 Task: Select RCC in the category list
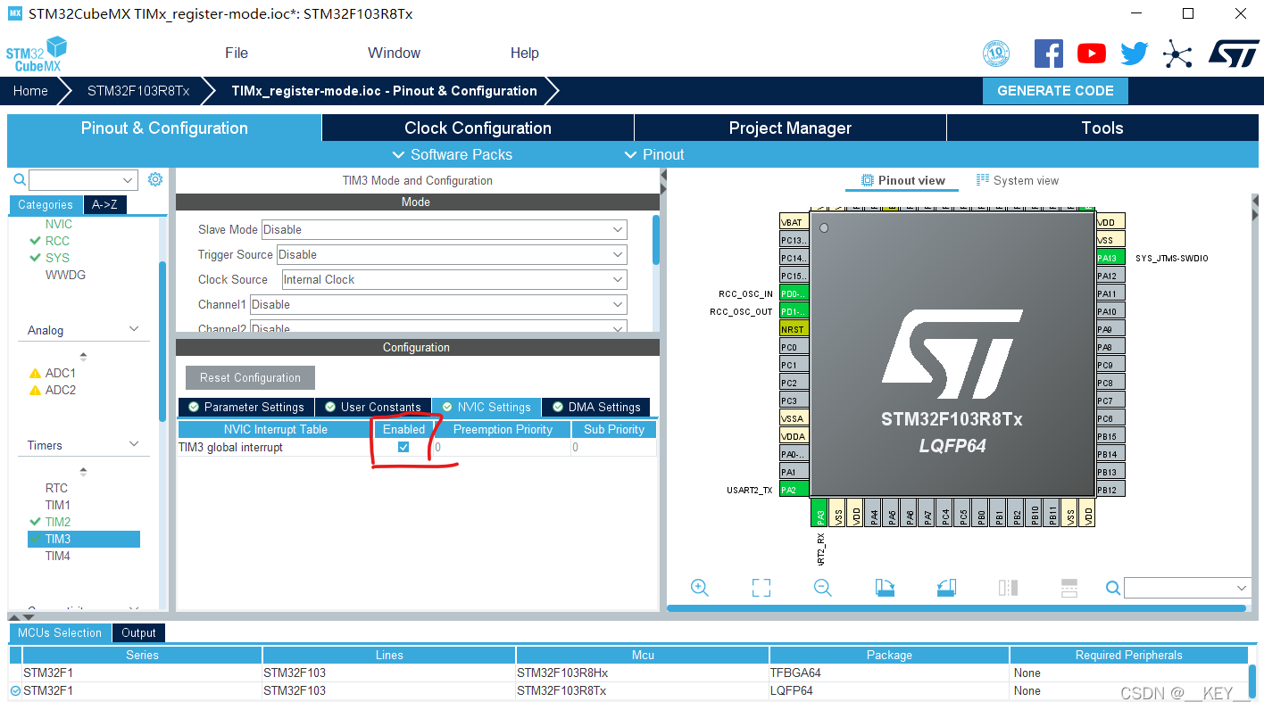point(57,241)
